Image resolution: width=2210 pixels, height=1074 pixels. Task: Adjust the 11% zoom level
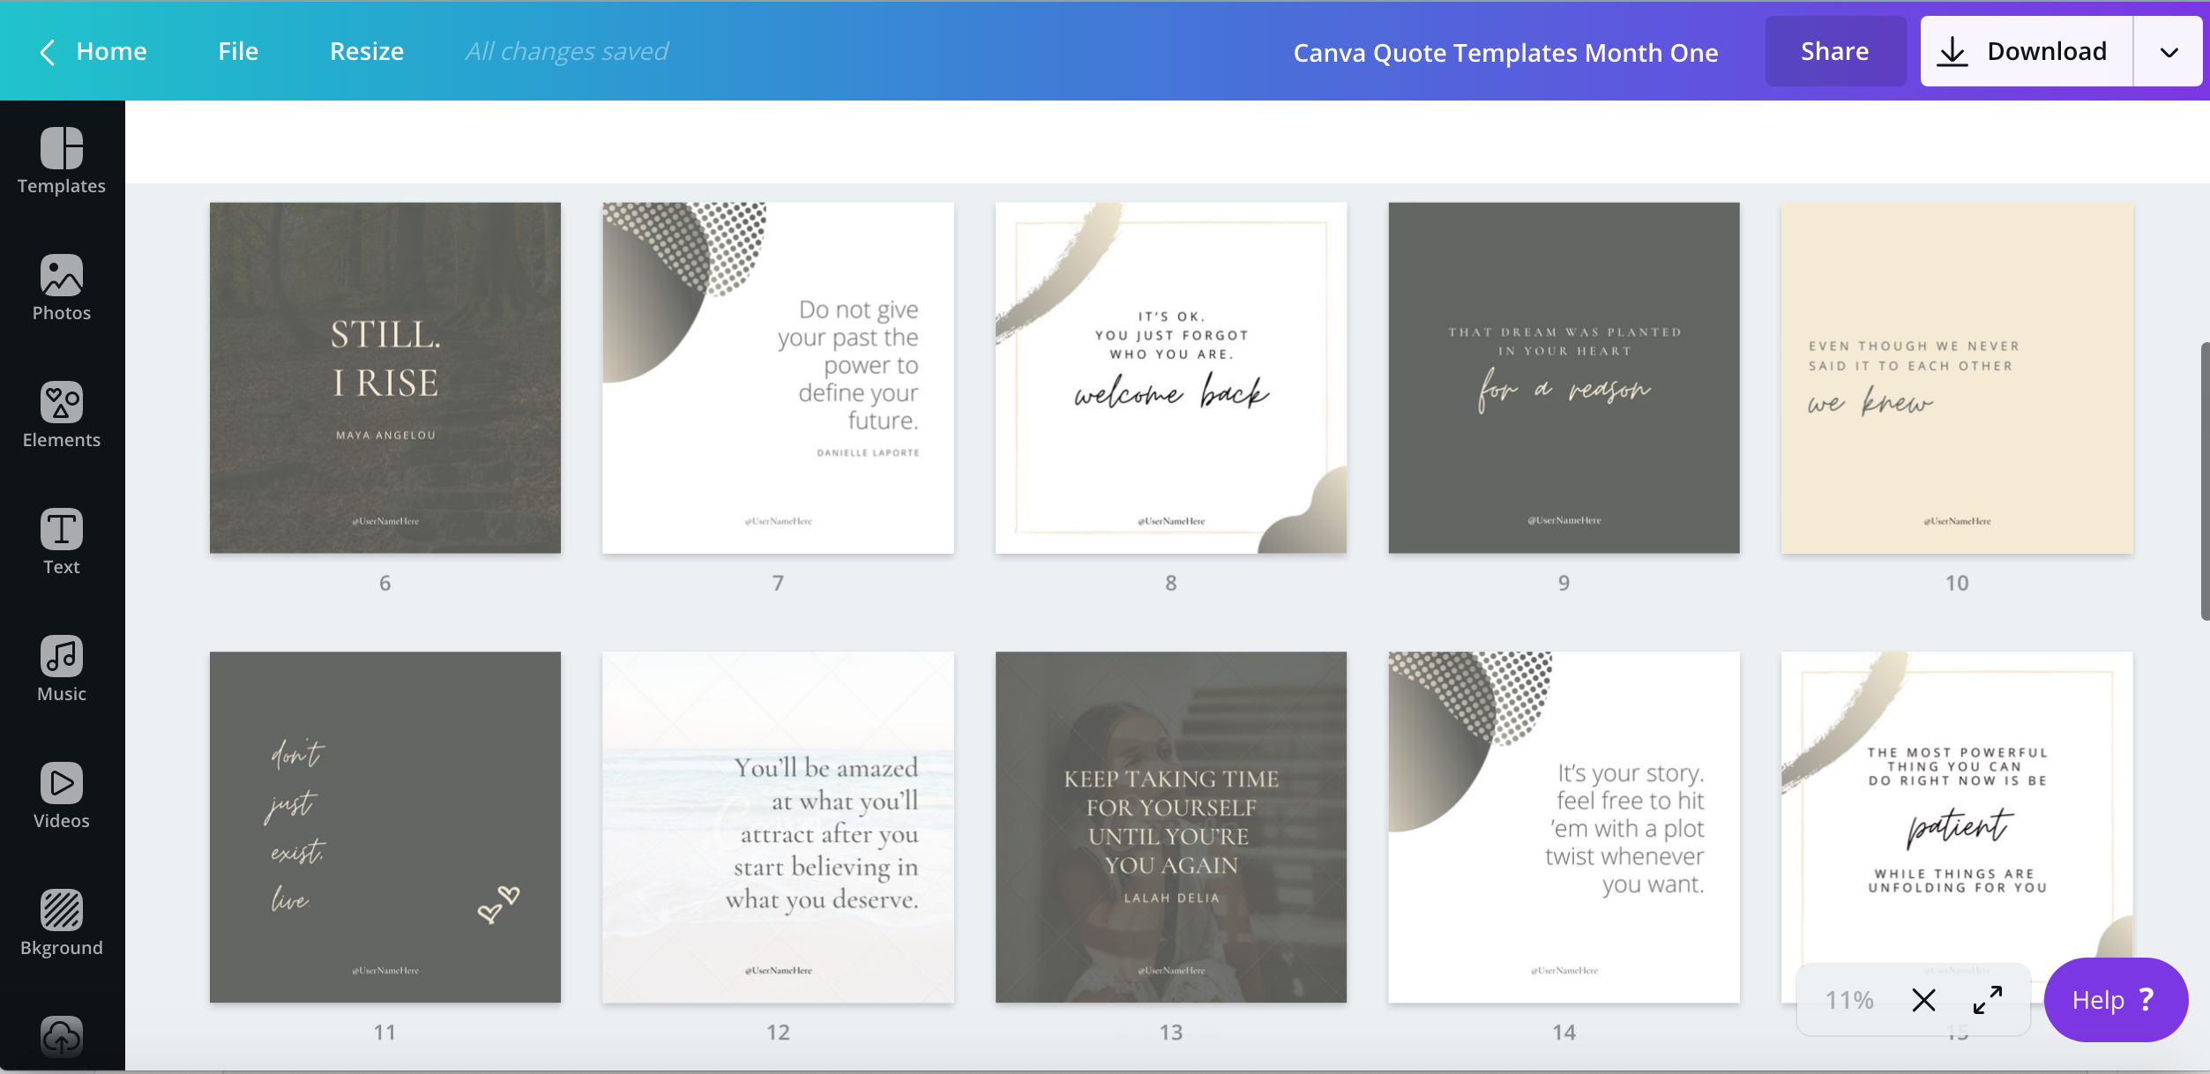pyautogui.click(x=1849, y=1000)
